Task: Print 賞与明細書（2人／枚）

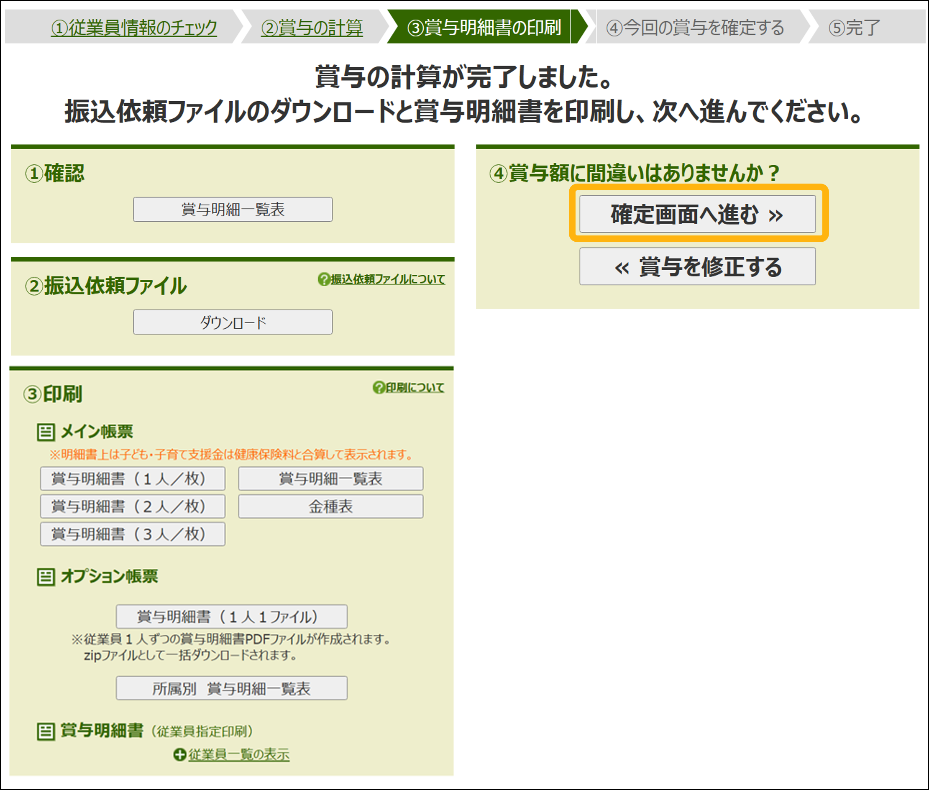Action: pos(133,506)
